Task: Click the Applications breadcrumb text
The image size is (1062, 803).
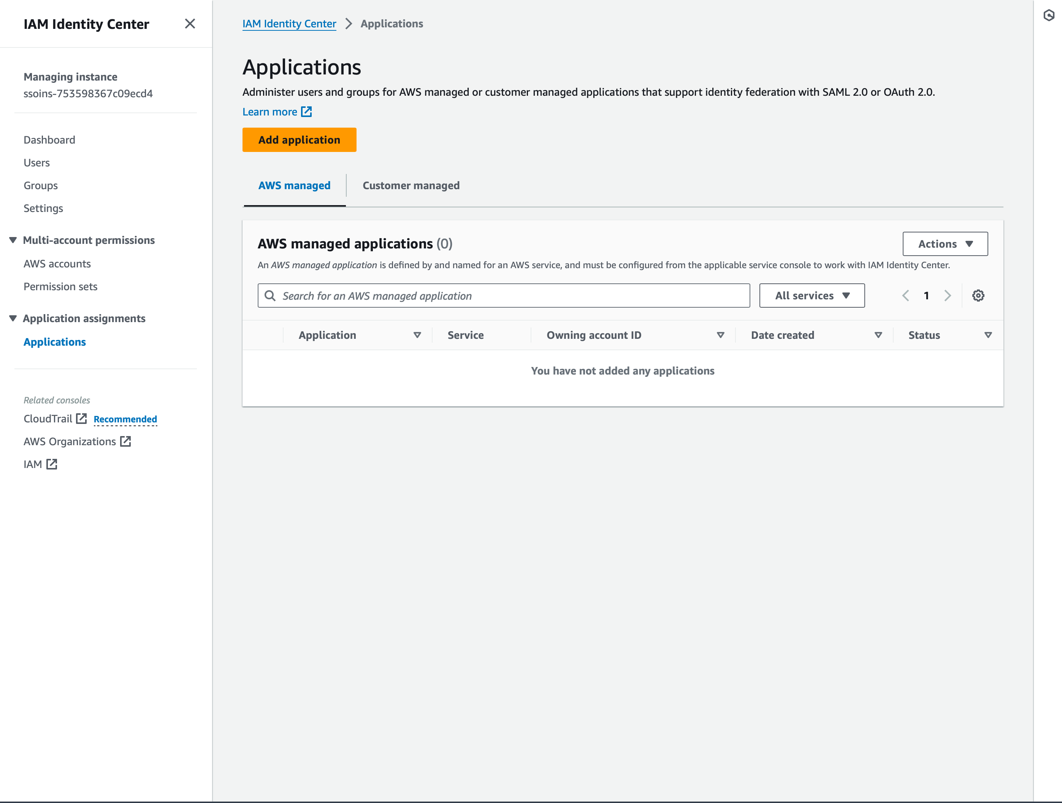Action: pyautogui.click(x=392, y=24)
